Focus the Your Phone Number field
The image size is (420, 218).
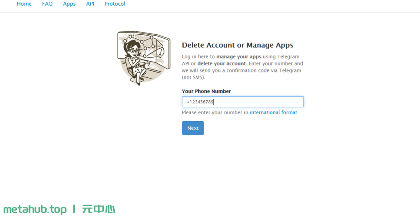tap(243, 102)
